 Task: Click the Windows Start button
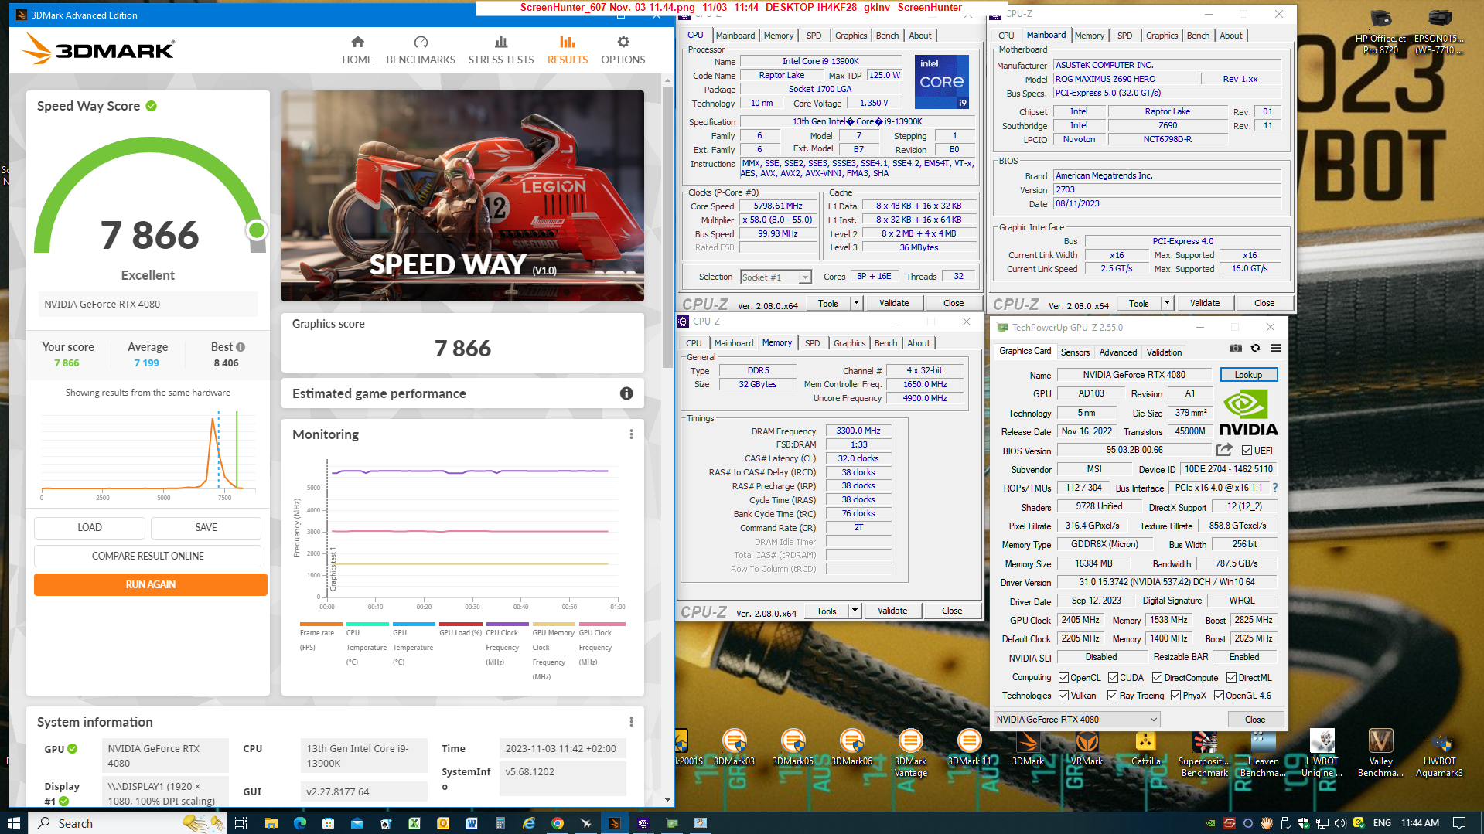click(x=13, y=823)
